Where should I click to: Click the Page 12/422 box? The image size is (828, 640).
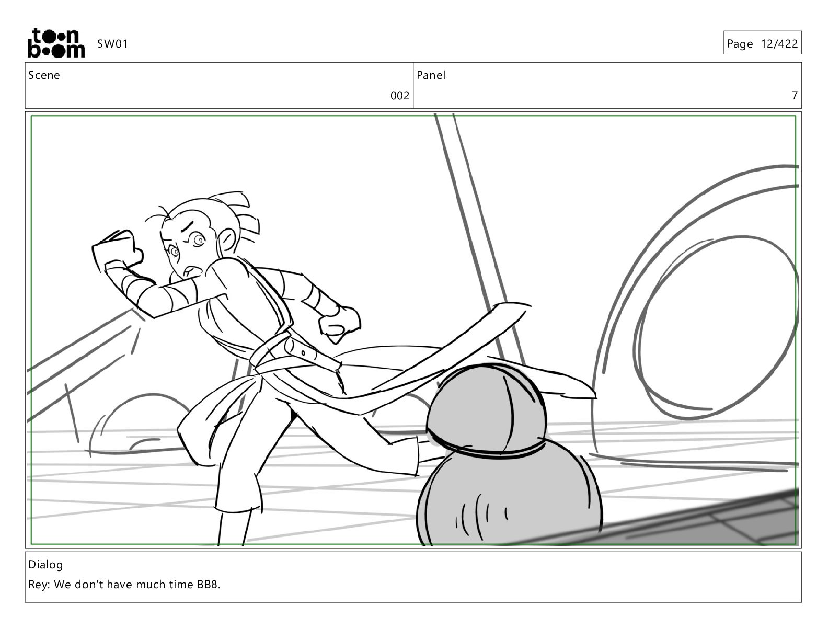click(x=762, y=43)
